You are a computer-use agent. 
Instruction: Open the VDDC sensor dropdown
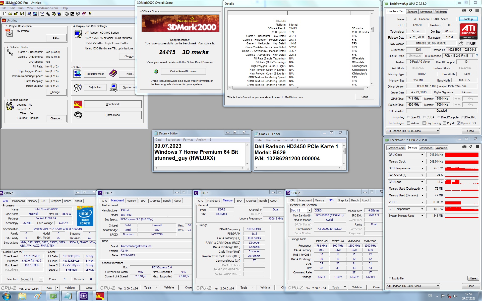[x=422, y=202]
